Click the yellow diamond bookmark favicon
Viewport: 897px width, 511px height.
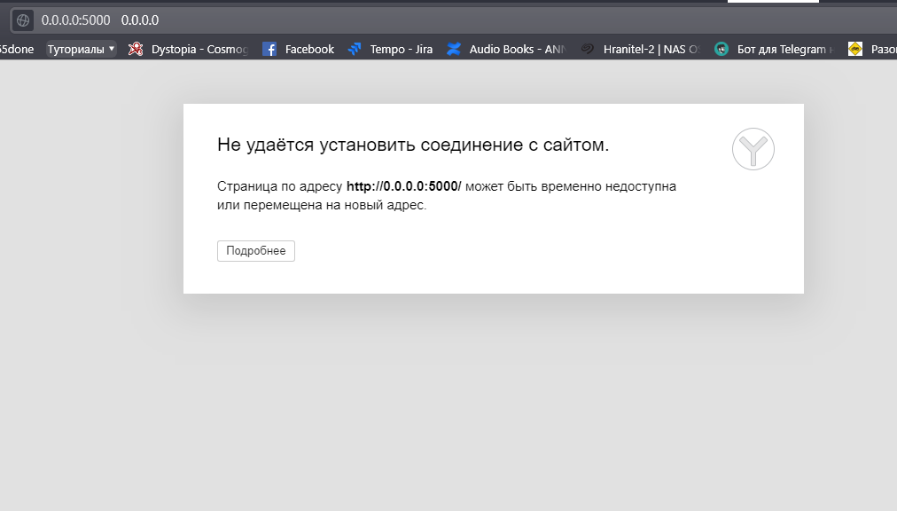click(855, 50)
